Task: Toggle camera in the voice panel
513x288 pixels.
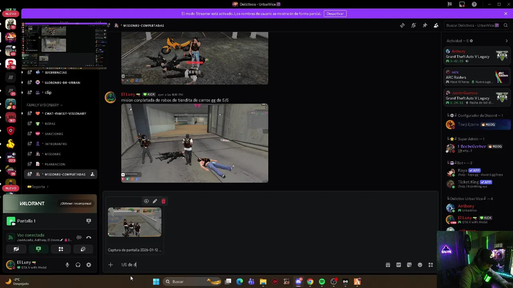Action: pos(16,249)
